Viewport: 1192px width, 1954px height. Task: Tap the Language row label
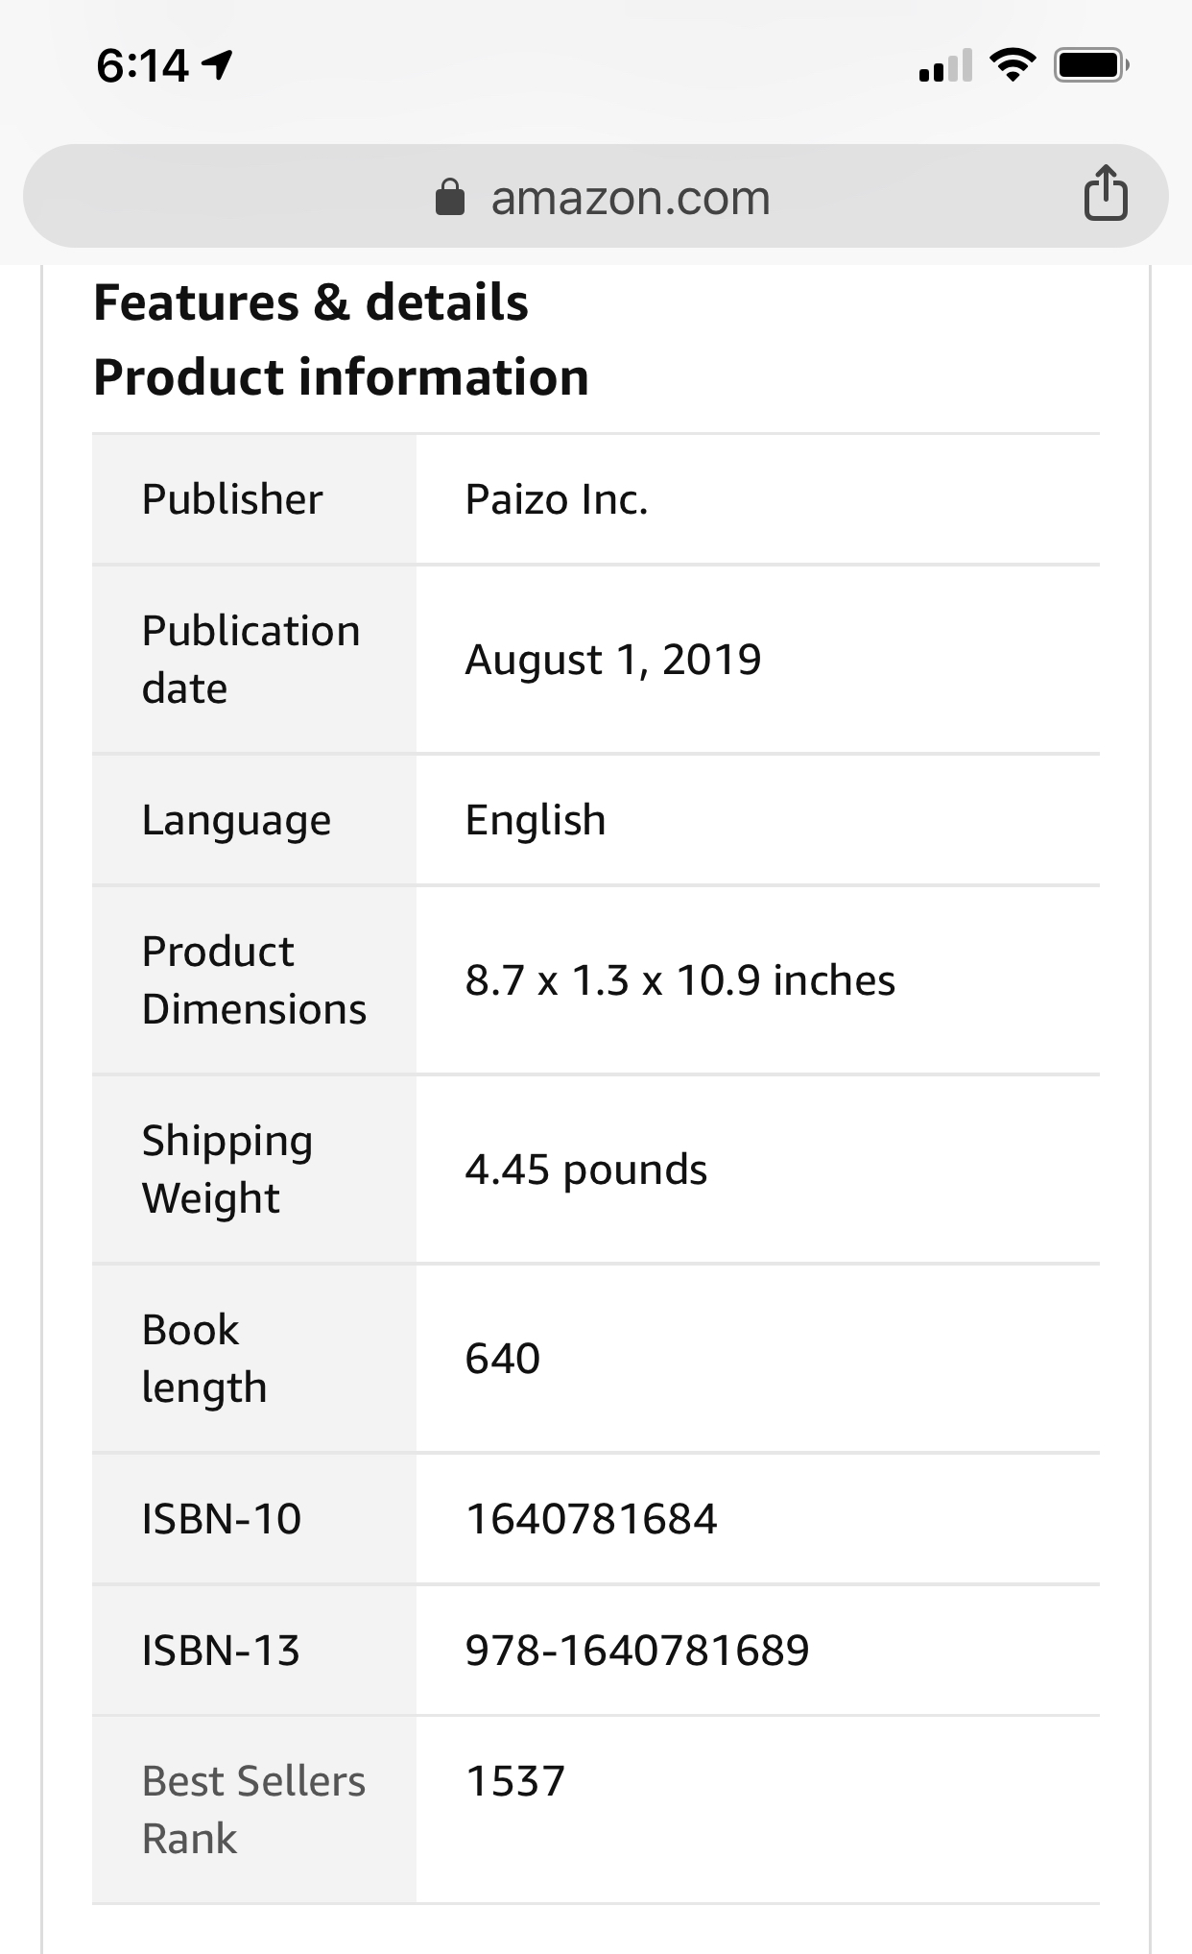tap(236, 821)
